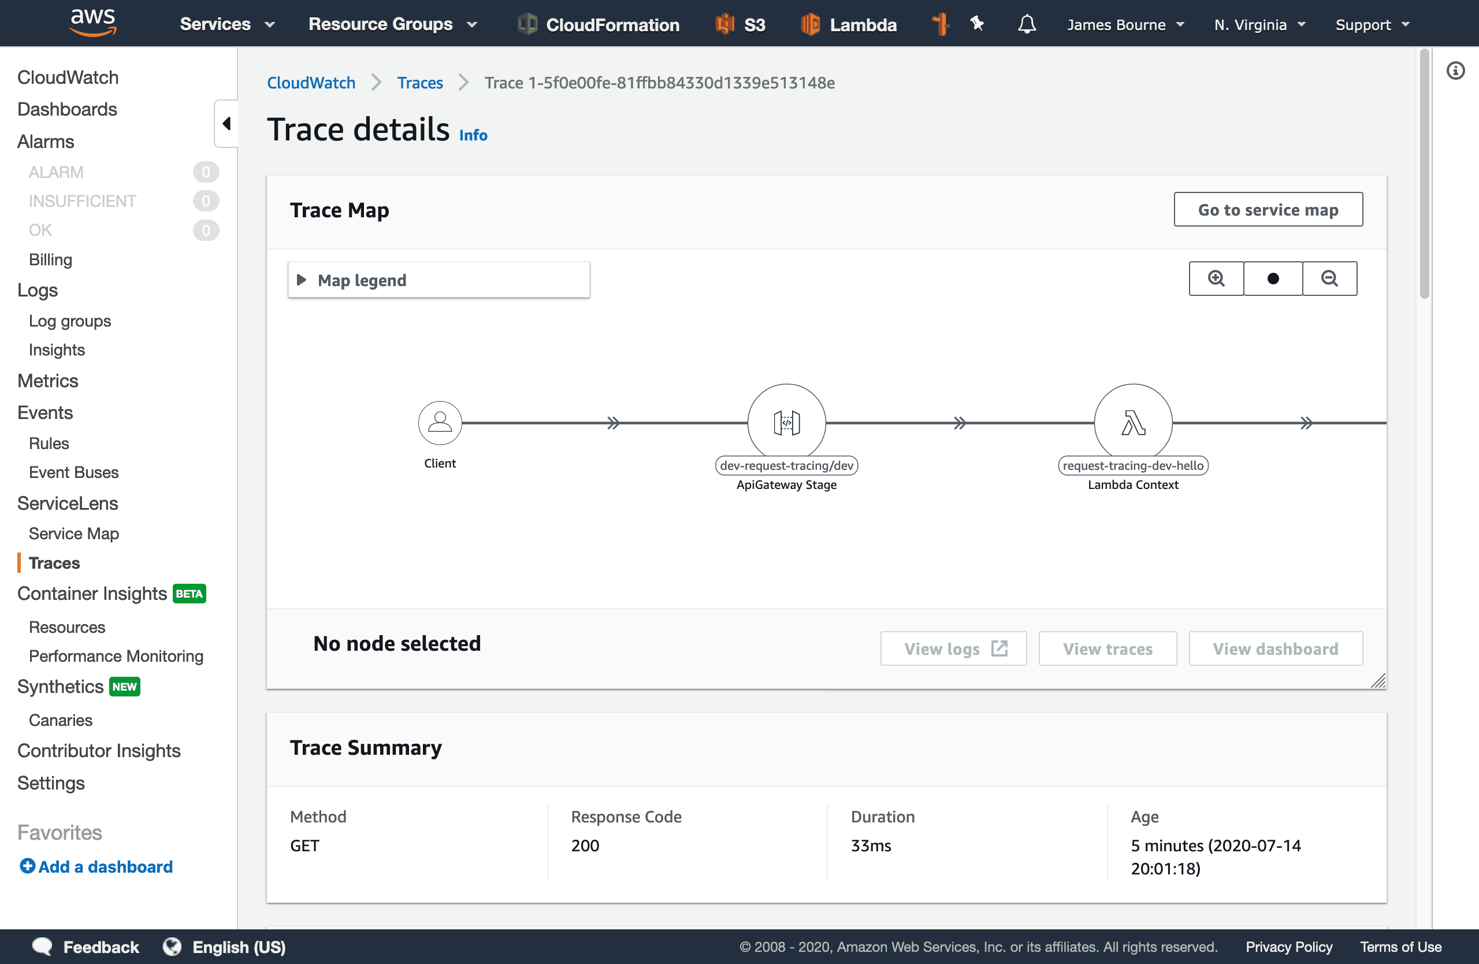The image size is (1479, 964).
Task: Reset trace map zoom with dot button
Action: click(1273, 279)
